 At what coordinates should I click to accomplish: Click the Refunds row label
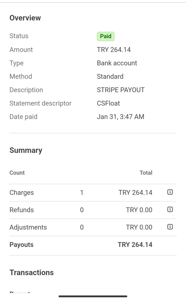(x=22, y=210)
